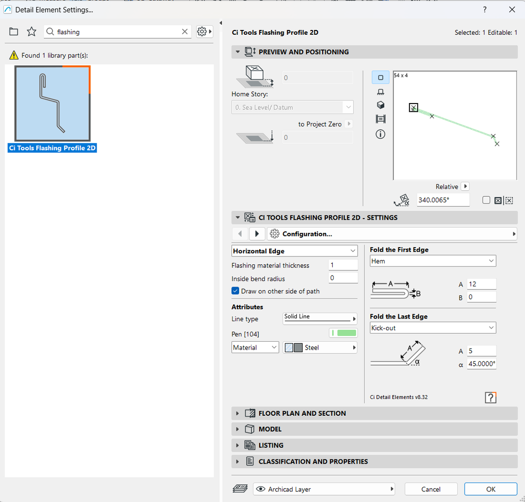Viewport: 525px width, 502px height.
Task: Open Solid Line type selector
Action: coord(320,319)
